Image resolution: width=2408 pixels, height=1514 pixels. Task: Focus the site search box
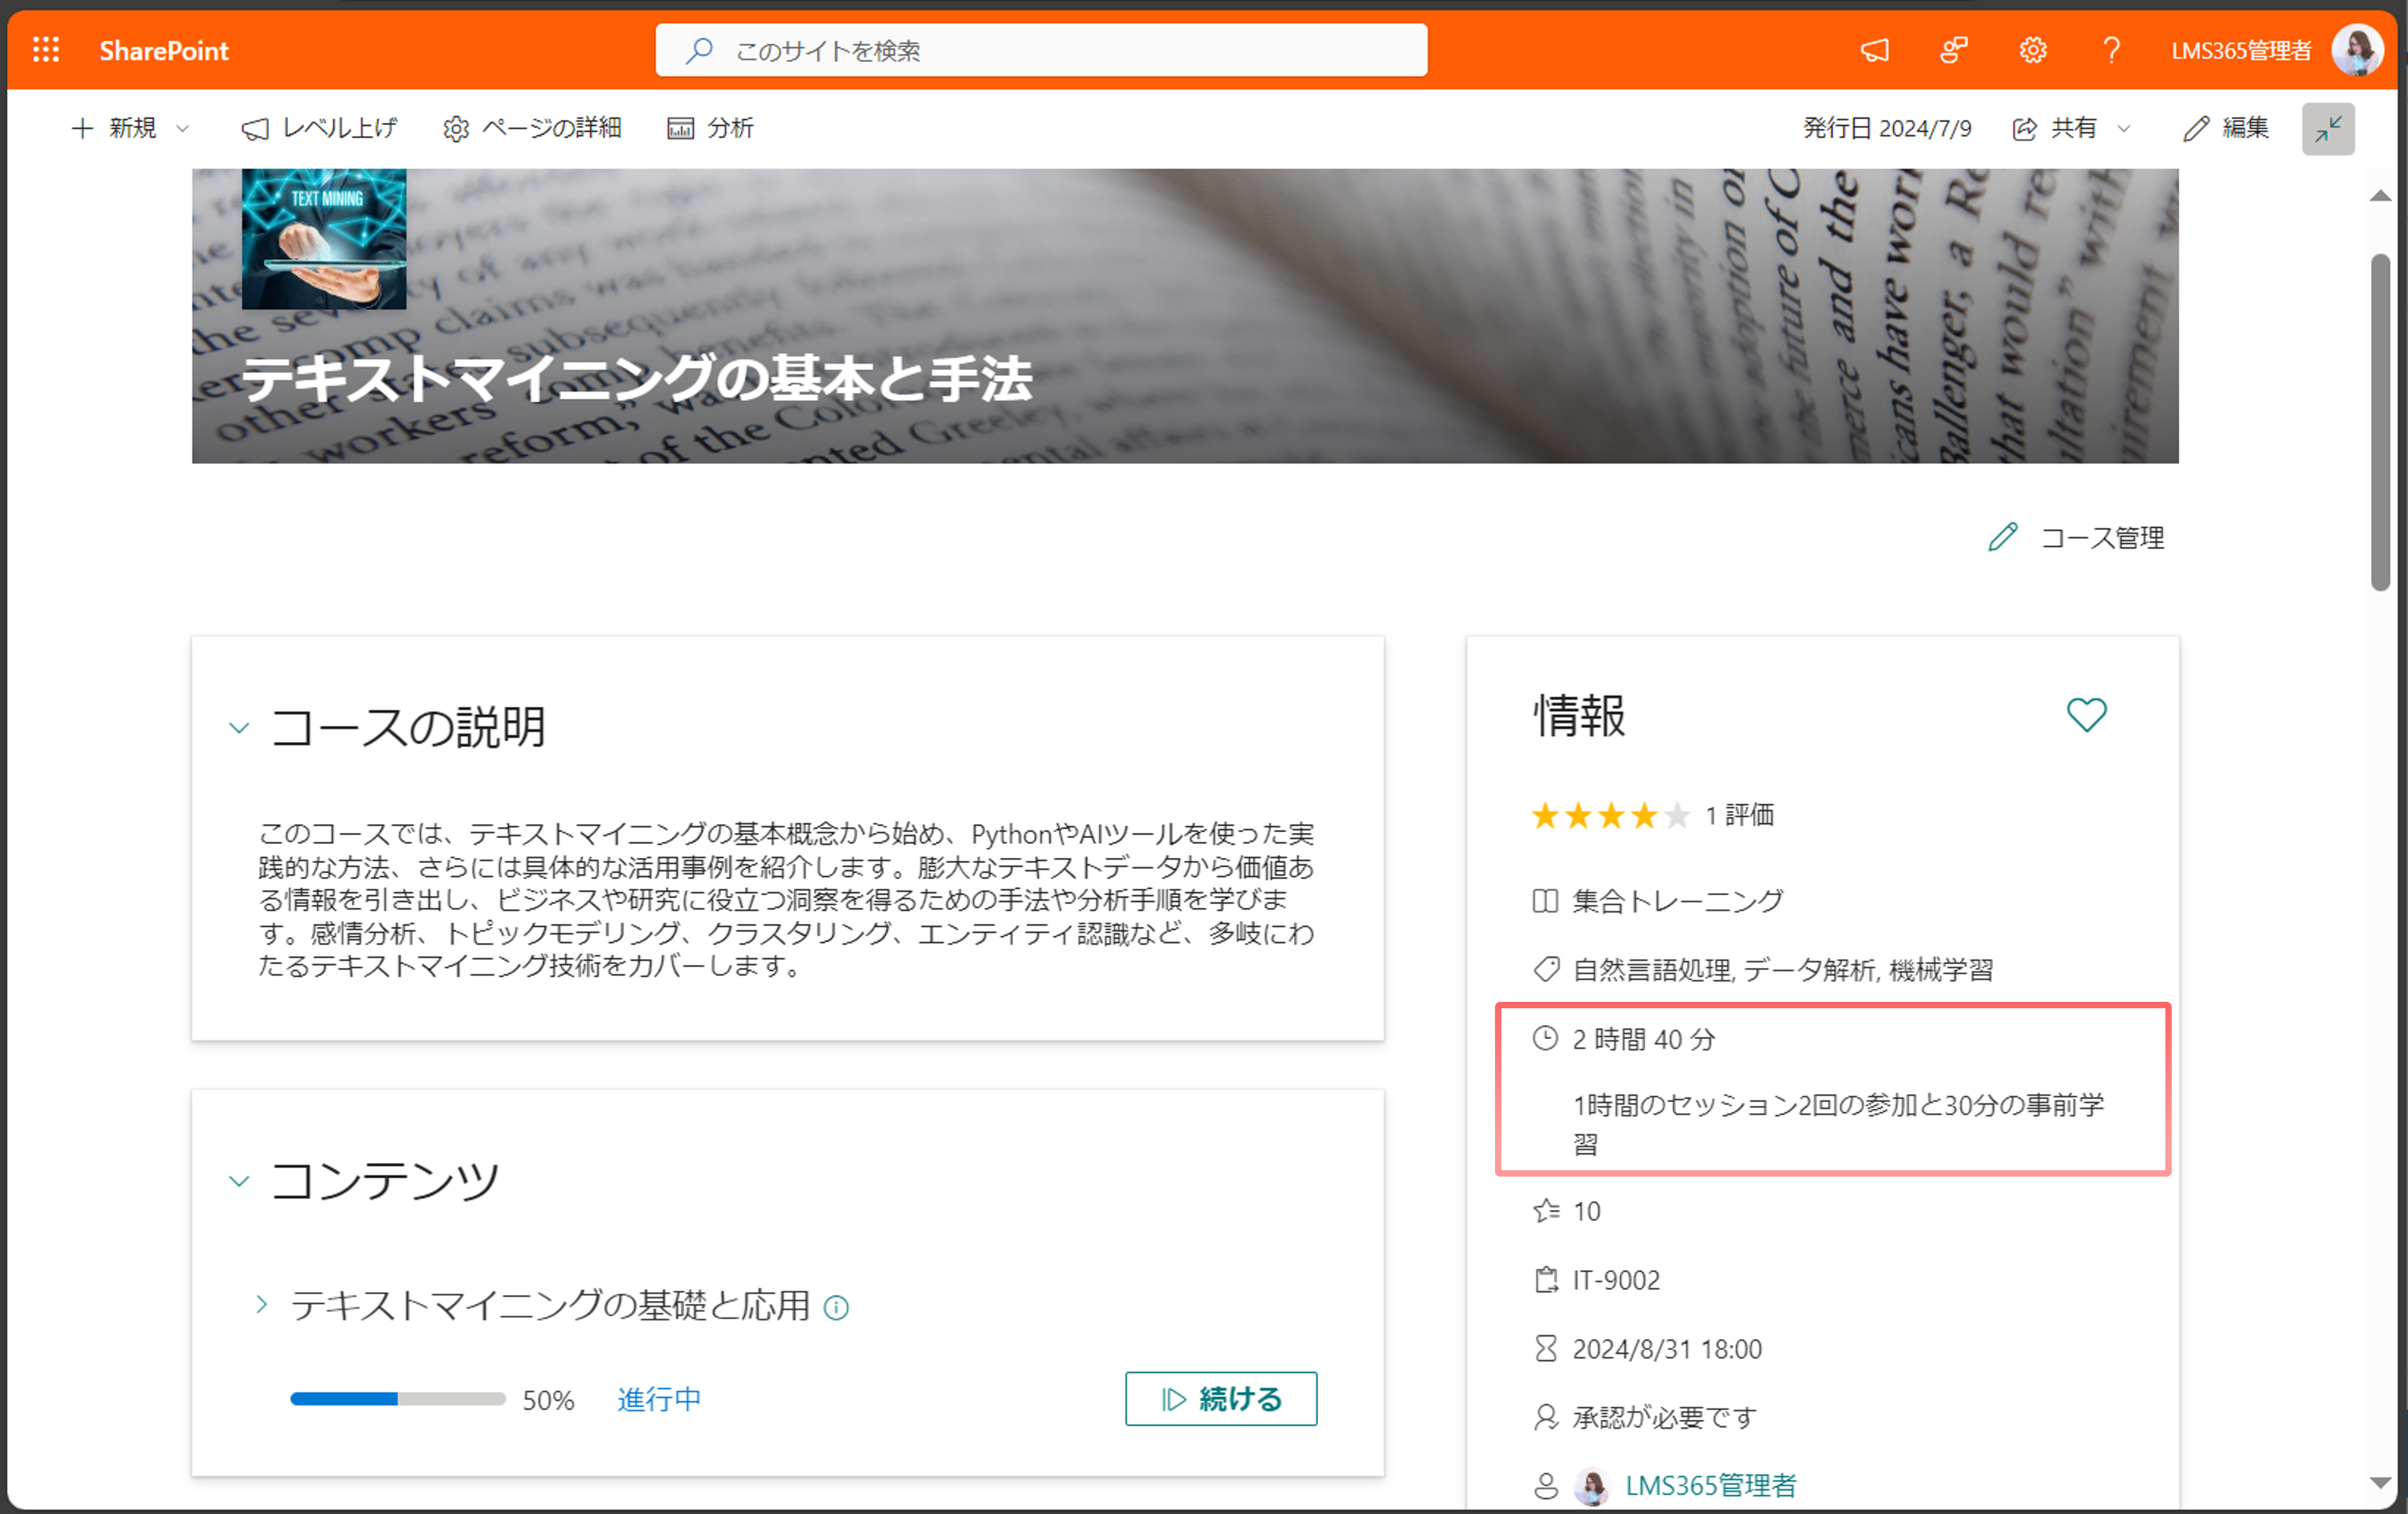(x=1041, y=50)
